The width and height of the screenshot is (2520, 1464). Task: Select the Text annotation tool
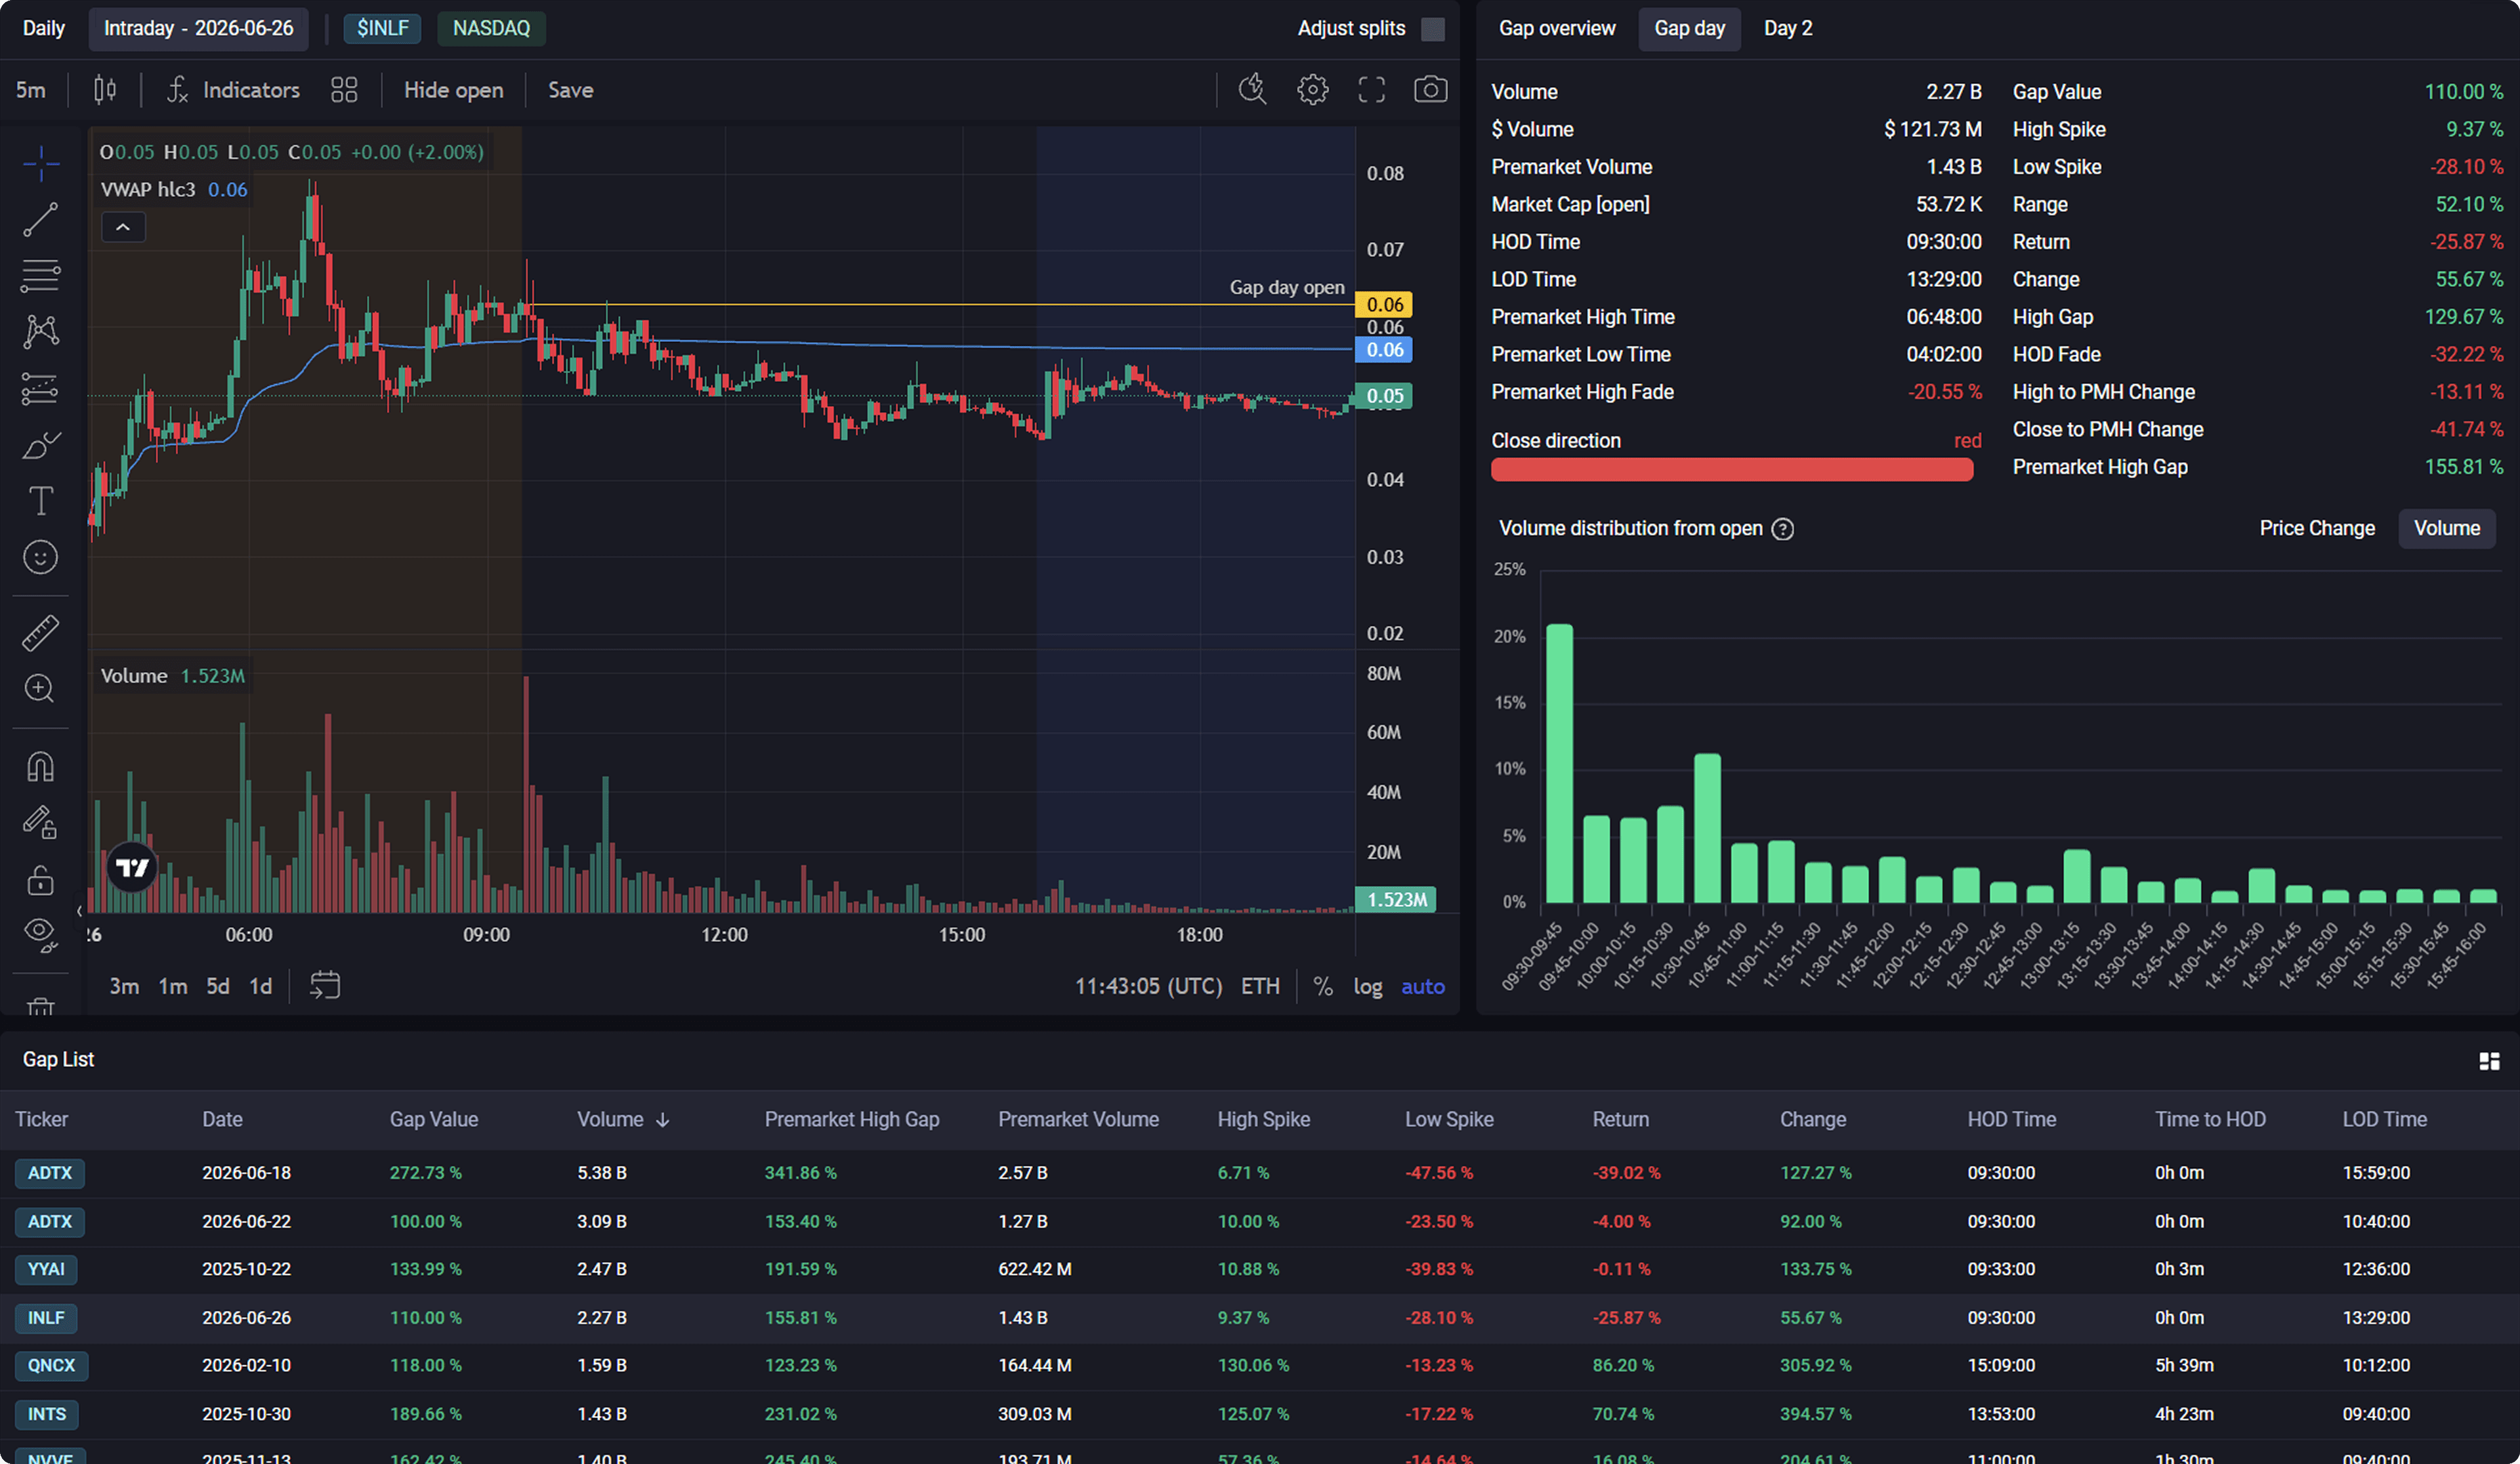pos(41,500)
